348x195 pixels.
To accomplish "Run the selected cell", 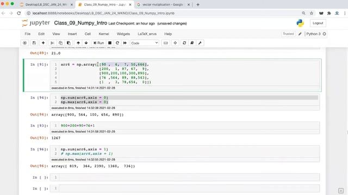I will pos(98,43).
